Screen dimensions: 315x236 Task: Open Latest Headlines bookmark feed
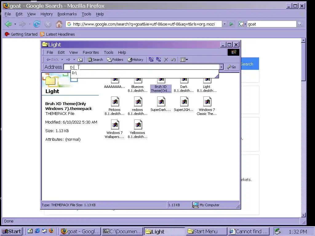58,34
